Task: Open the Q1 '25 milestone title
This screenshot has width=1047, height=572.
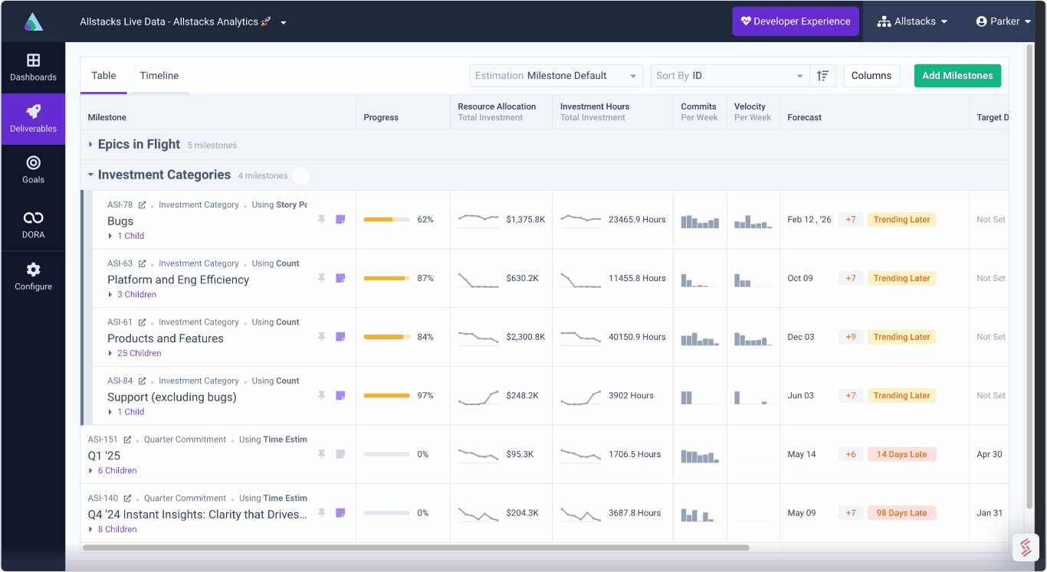Action: point(104,456)
